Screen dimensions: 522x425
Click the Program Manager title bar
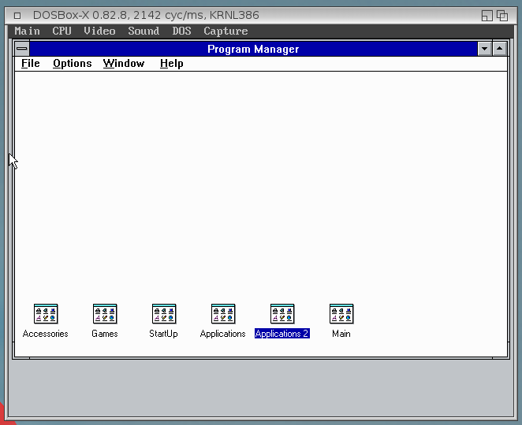click(253, 49)
